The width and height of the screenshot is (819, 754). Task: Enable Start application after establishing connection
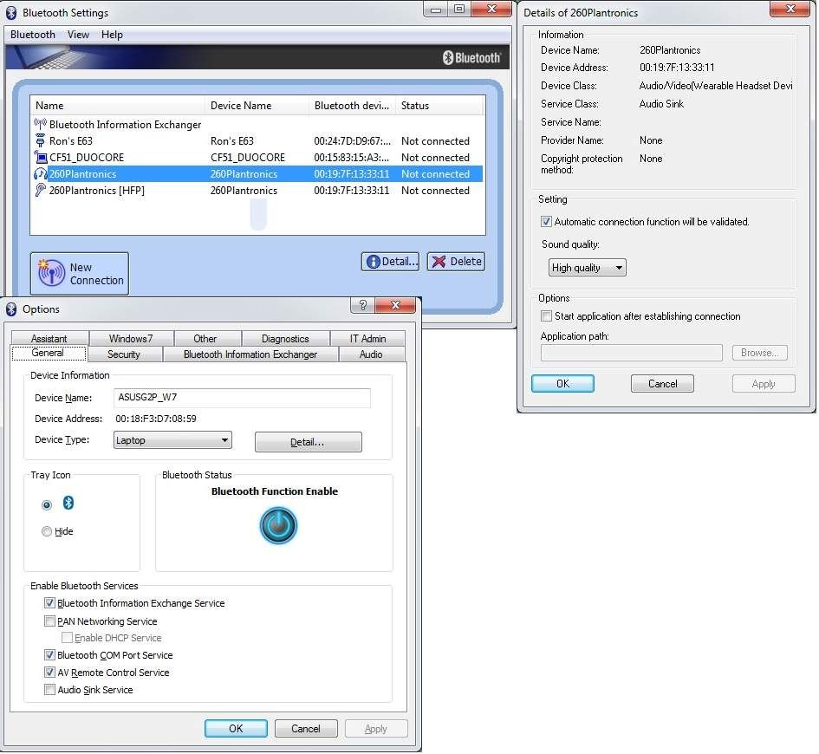[546, 316]
